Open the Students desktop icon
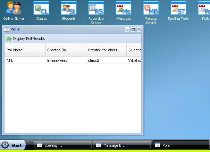Image resolution: width=210 pixels, height=152 pixels. pos(68,10)
